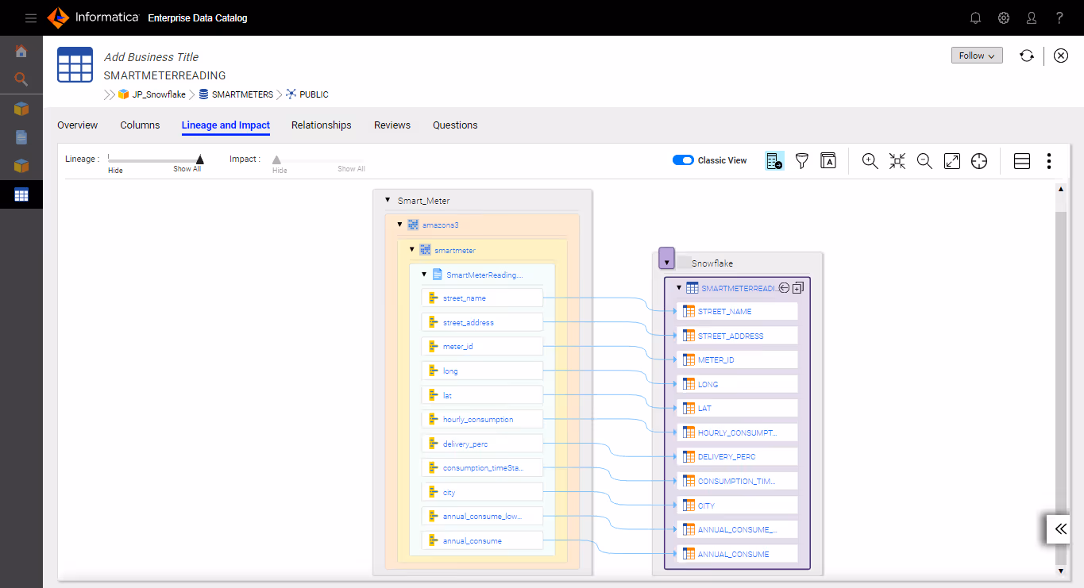
Task: Collapse the smartmeter folder node
Action: pyautogui.click(x=412, y=249)
